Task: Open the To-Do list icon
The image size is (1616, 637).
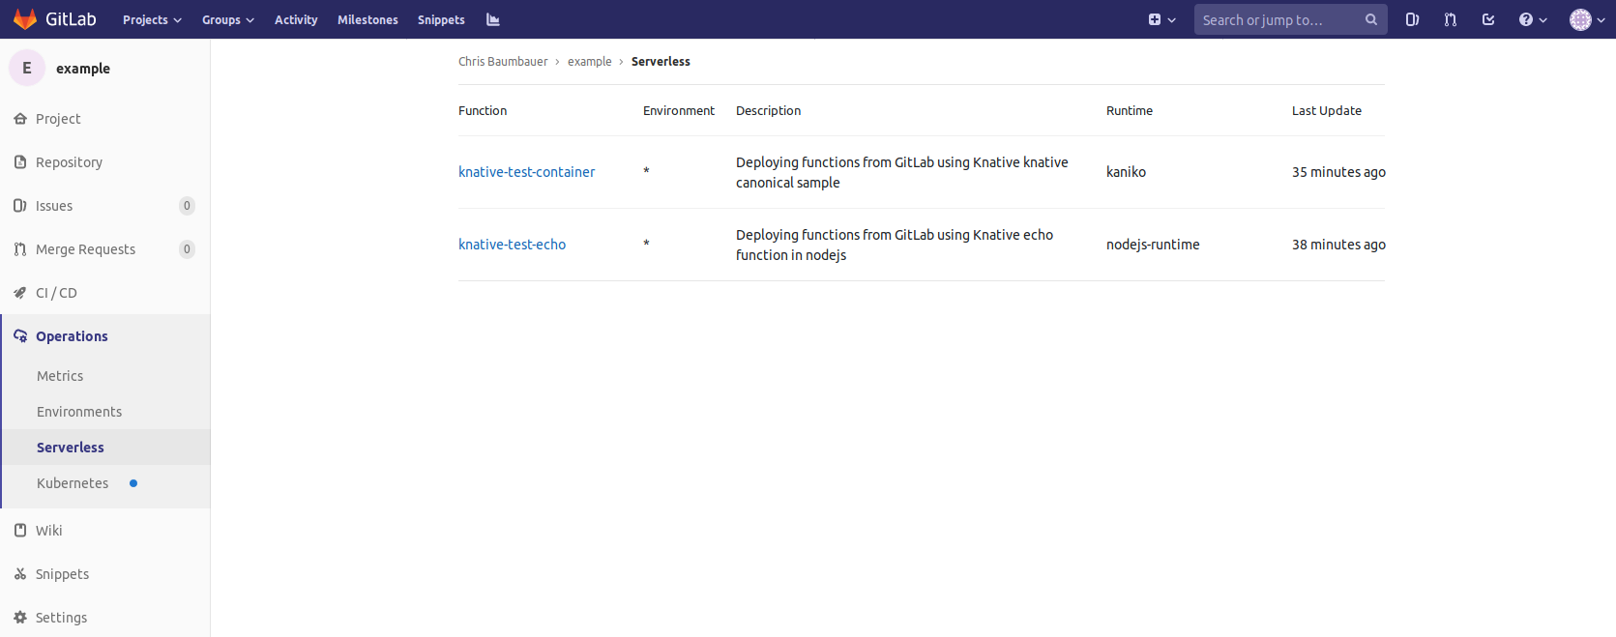Action: 1488,19
